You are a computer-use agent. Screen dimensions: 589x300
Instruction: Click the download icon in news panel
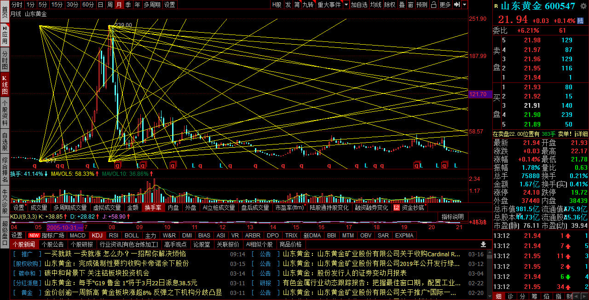[x=483, y=244]
